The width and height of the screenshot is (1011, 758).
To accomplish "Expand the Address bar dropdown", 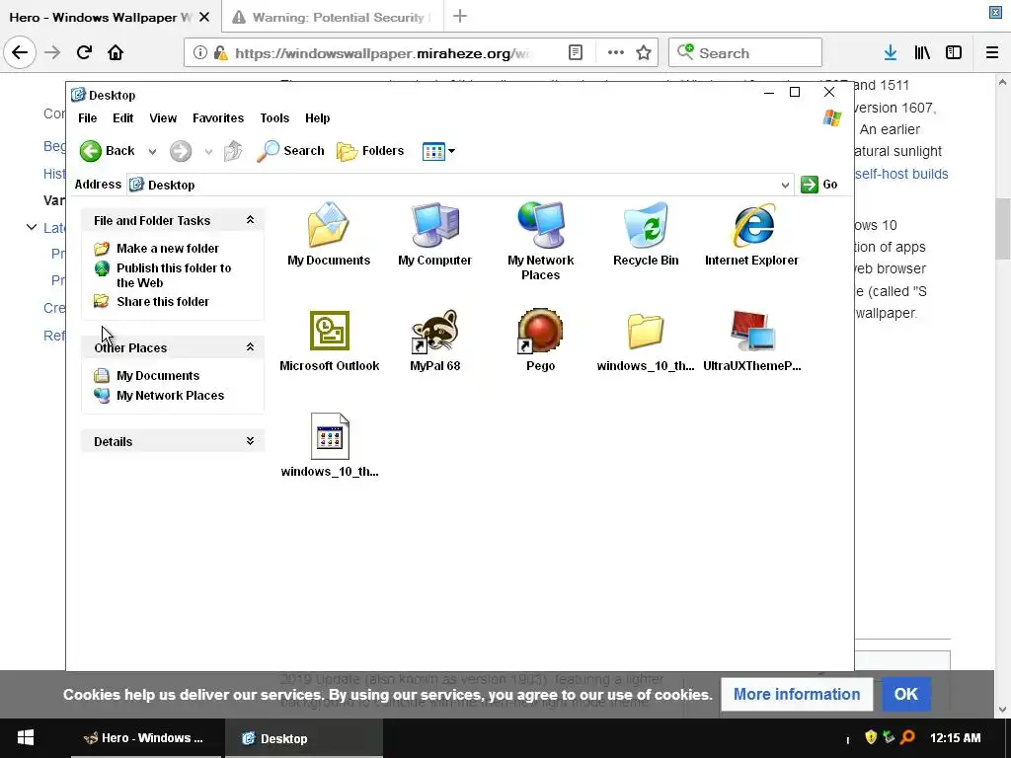I will [785, 185].
